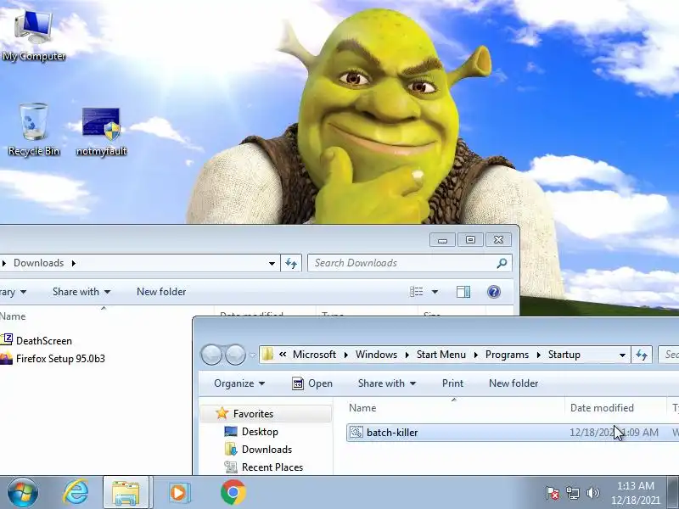Click Microsoft breadcrumb in address bar
Screen dimensions: 679x509
[314, 355]
